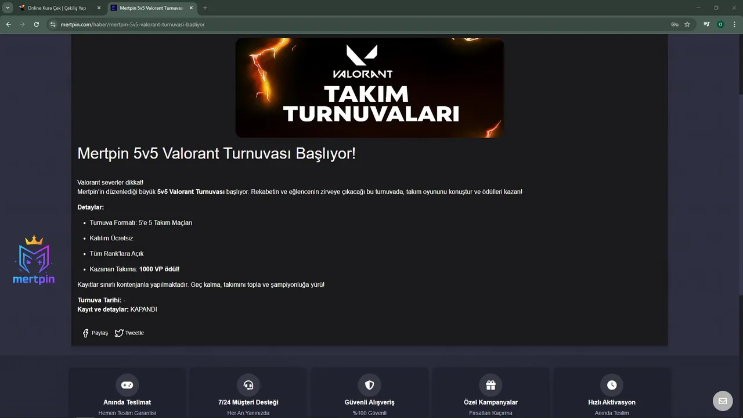Screen dimensions: 743x418
Task: Close the Mertpin 5v5 Valorant tab
Action: pyautogui.click(x=191, y=8)
